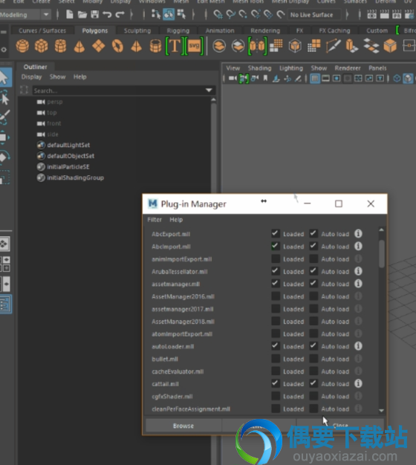
Task: Click info icon for cattail.mll
Action: click(358, 383)
